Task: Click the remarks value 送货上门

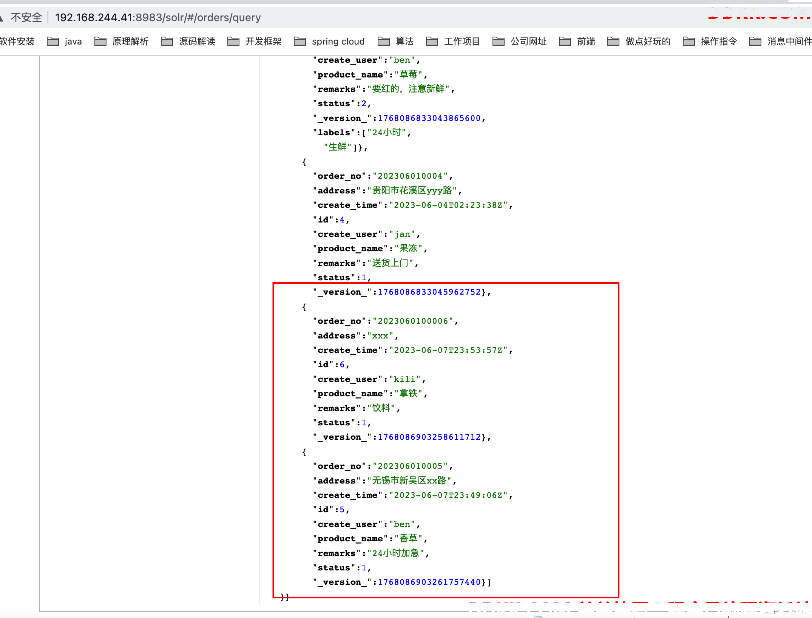Action: [x=390, y=263]
